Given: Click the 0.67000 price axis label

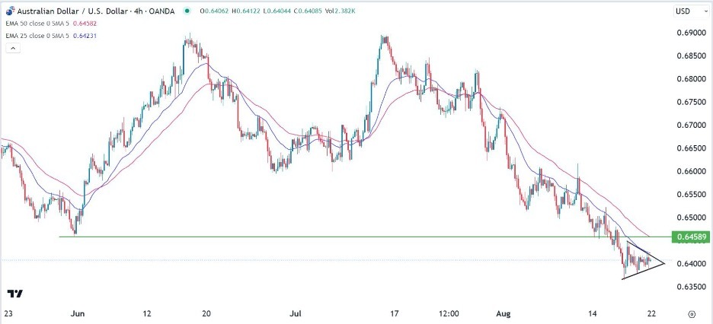Looking at the screenshot, I should (x=691, y=125).
